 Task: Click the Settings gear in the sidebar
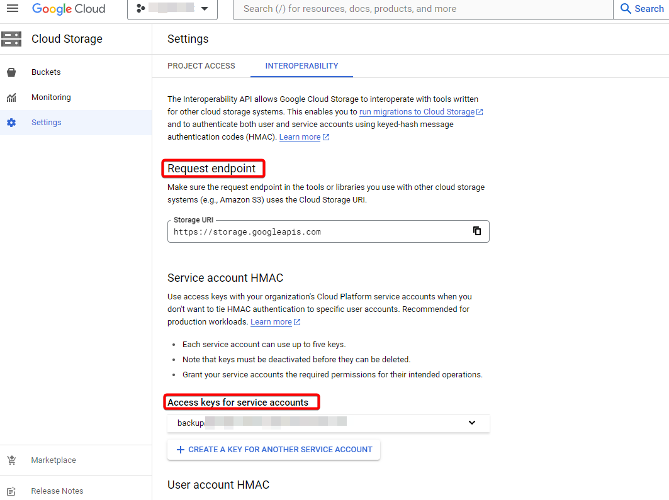coord(11,122)
